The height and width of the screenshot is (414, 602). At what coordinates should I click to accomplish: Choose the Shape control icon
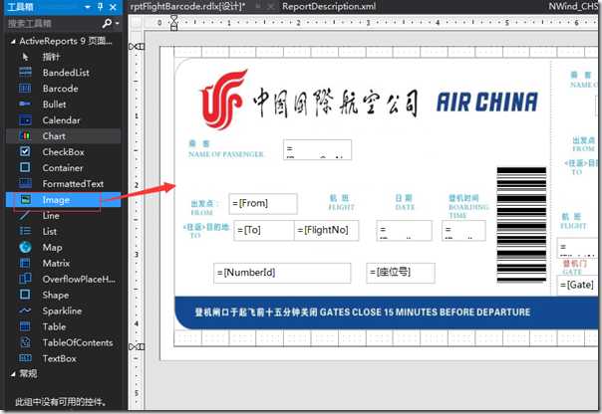click(25, 295)
